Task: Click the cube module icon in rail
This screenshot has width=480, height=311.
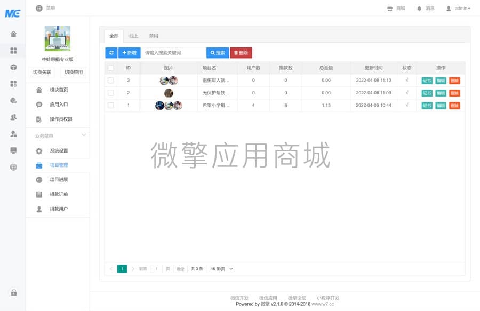Action: click(13, 67)
